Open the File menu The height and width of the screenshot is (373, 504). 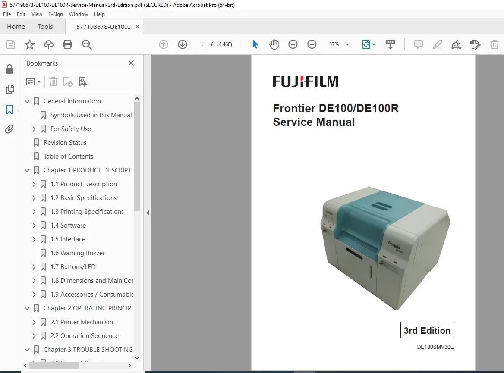(x=7, y=14)
